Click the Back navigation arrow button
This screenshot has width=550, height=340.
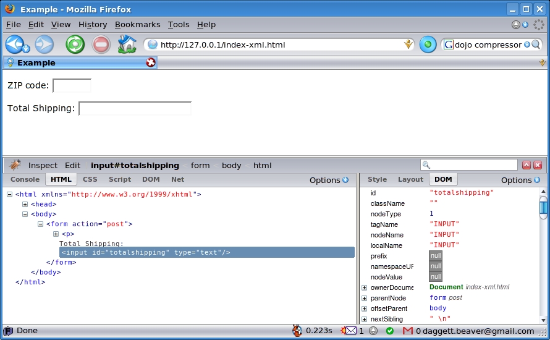(15, 45)
